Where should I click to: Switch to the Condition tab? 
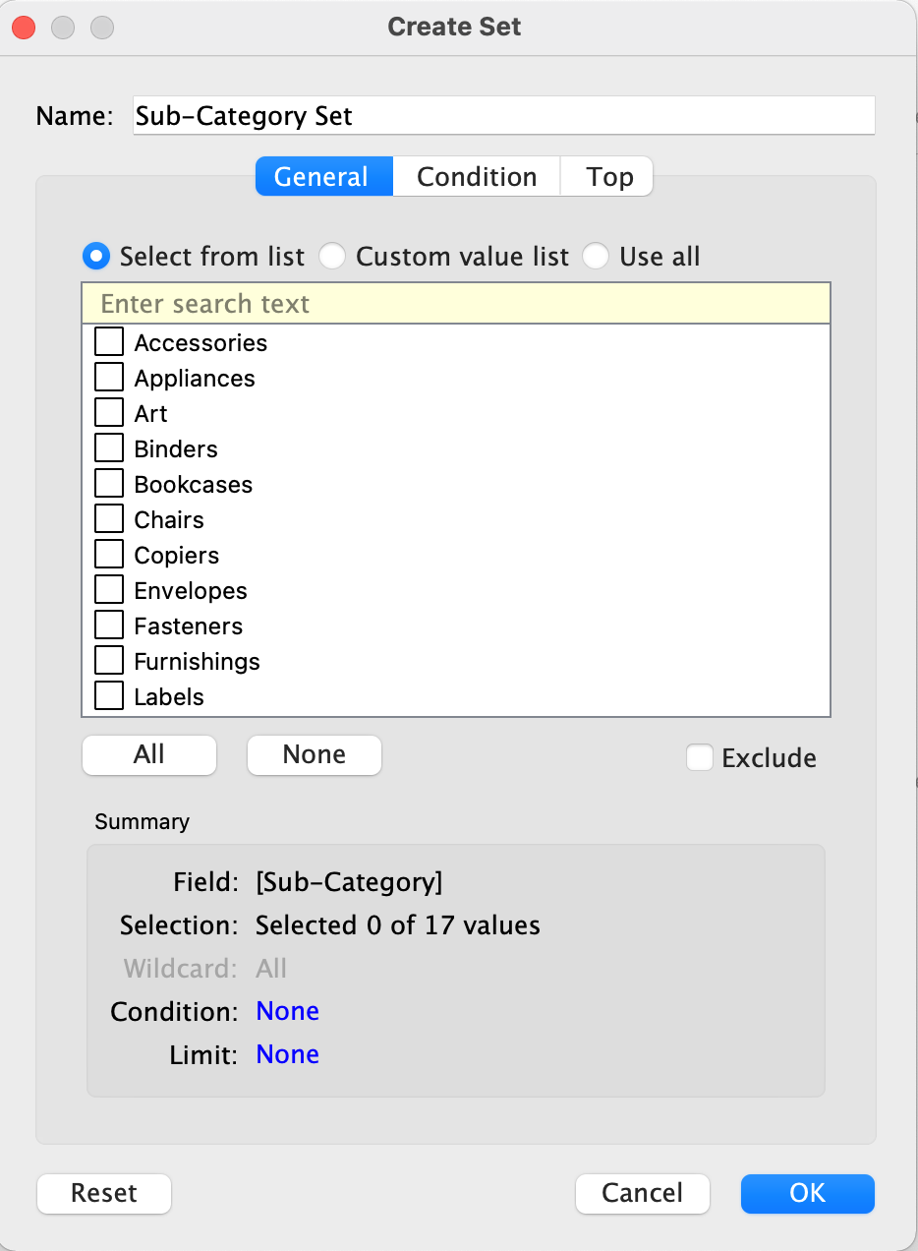(x=477, y=177)
